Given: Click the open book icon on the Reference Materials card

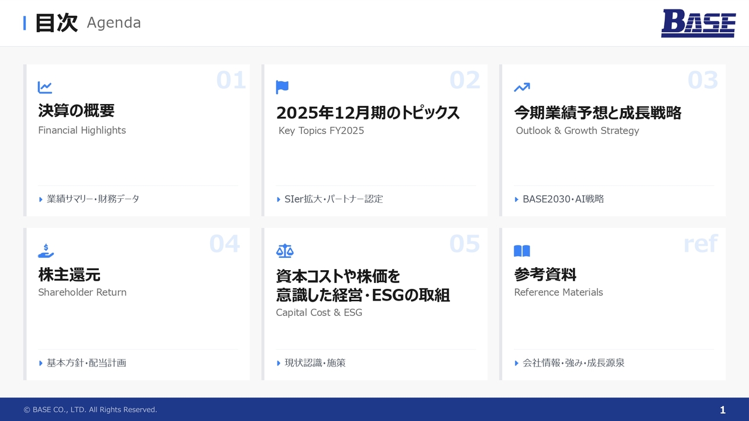Looking at the screenshot, I should click(521, 250).
